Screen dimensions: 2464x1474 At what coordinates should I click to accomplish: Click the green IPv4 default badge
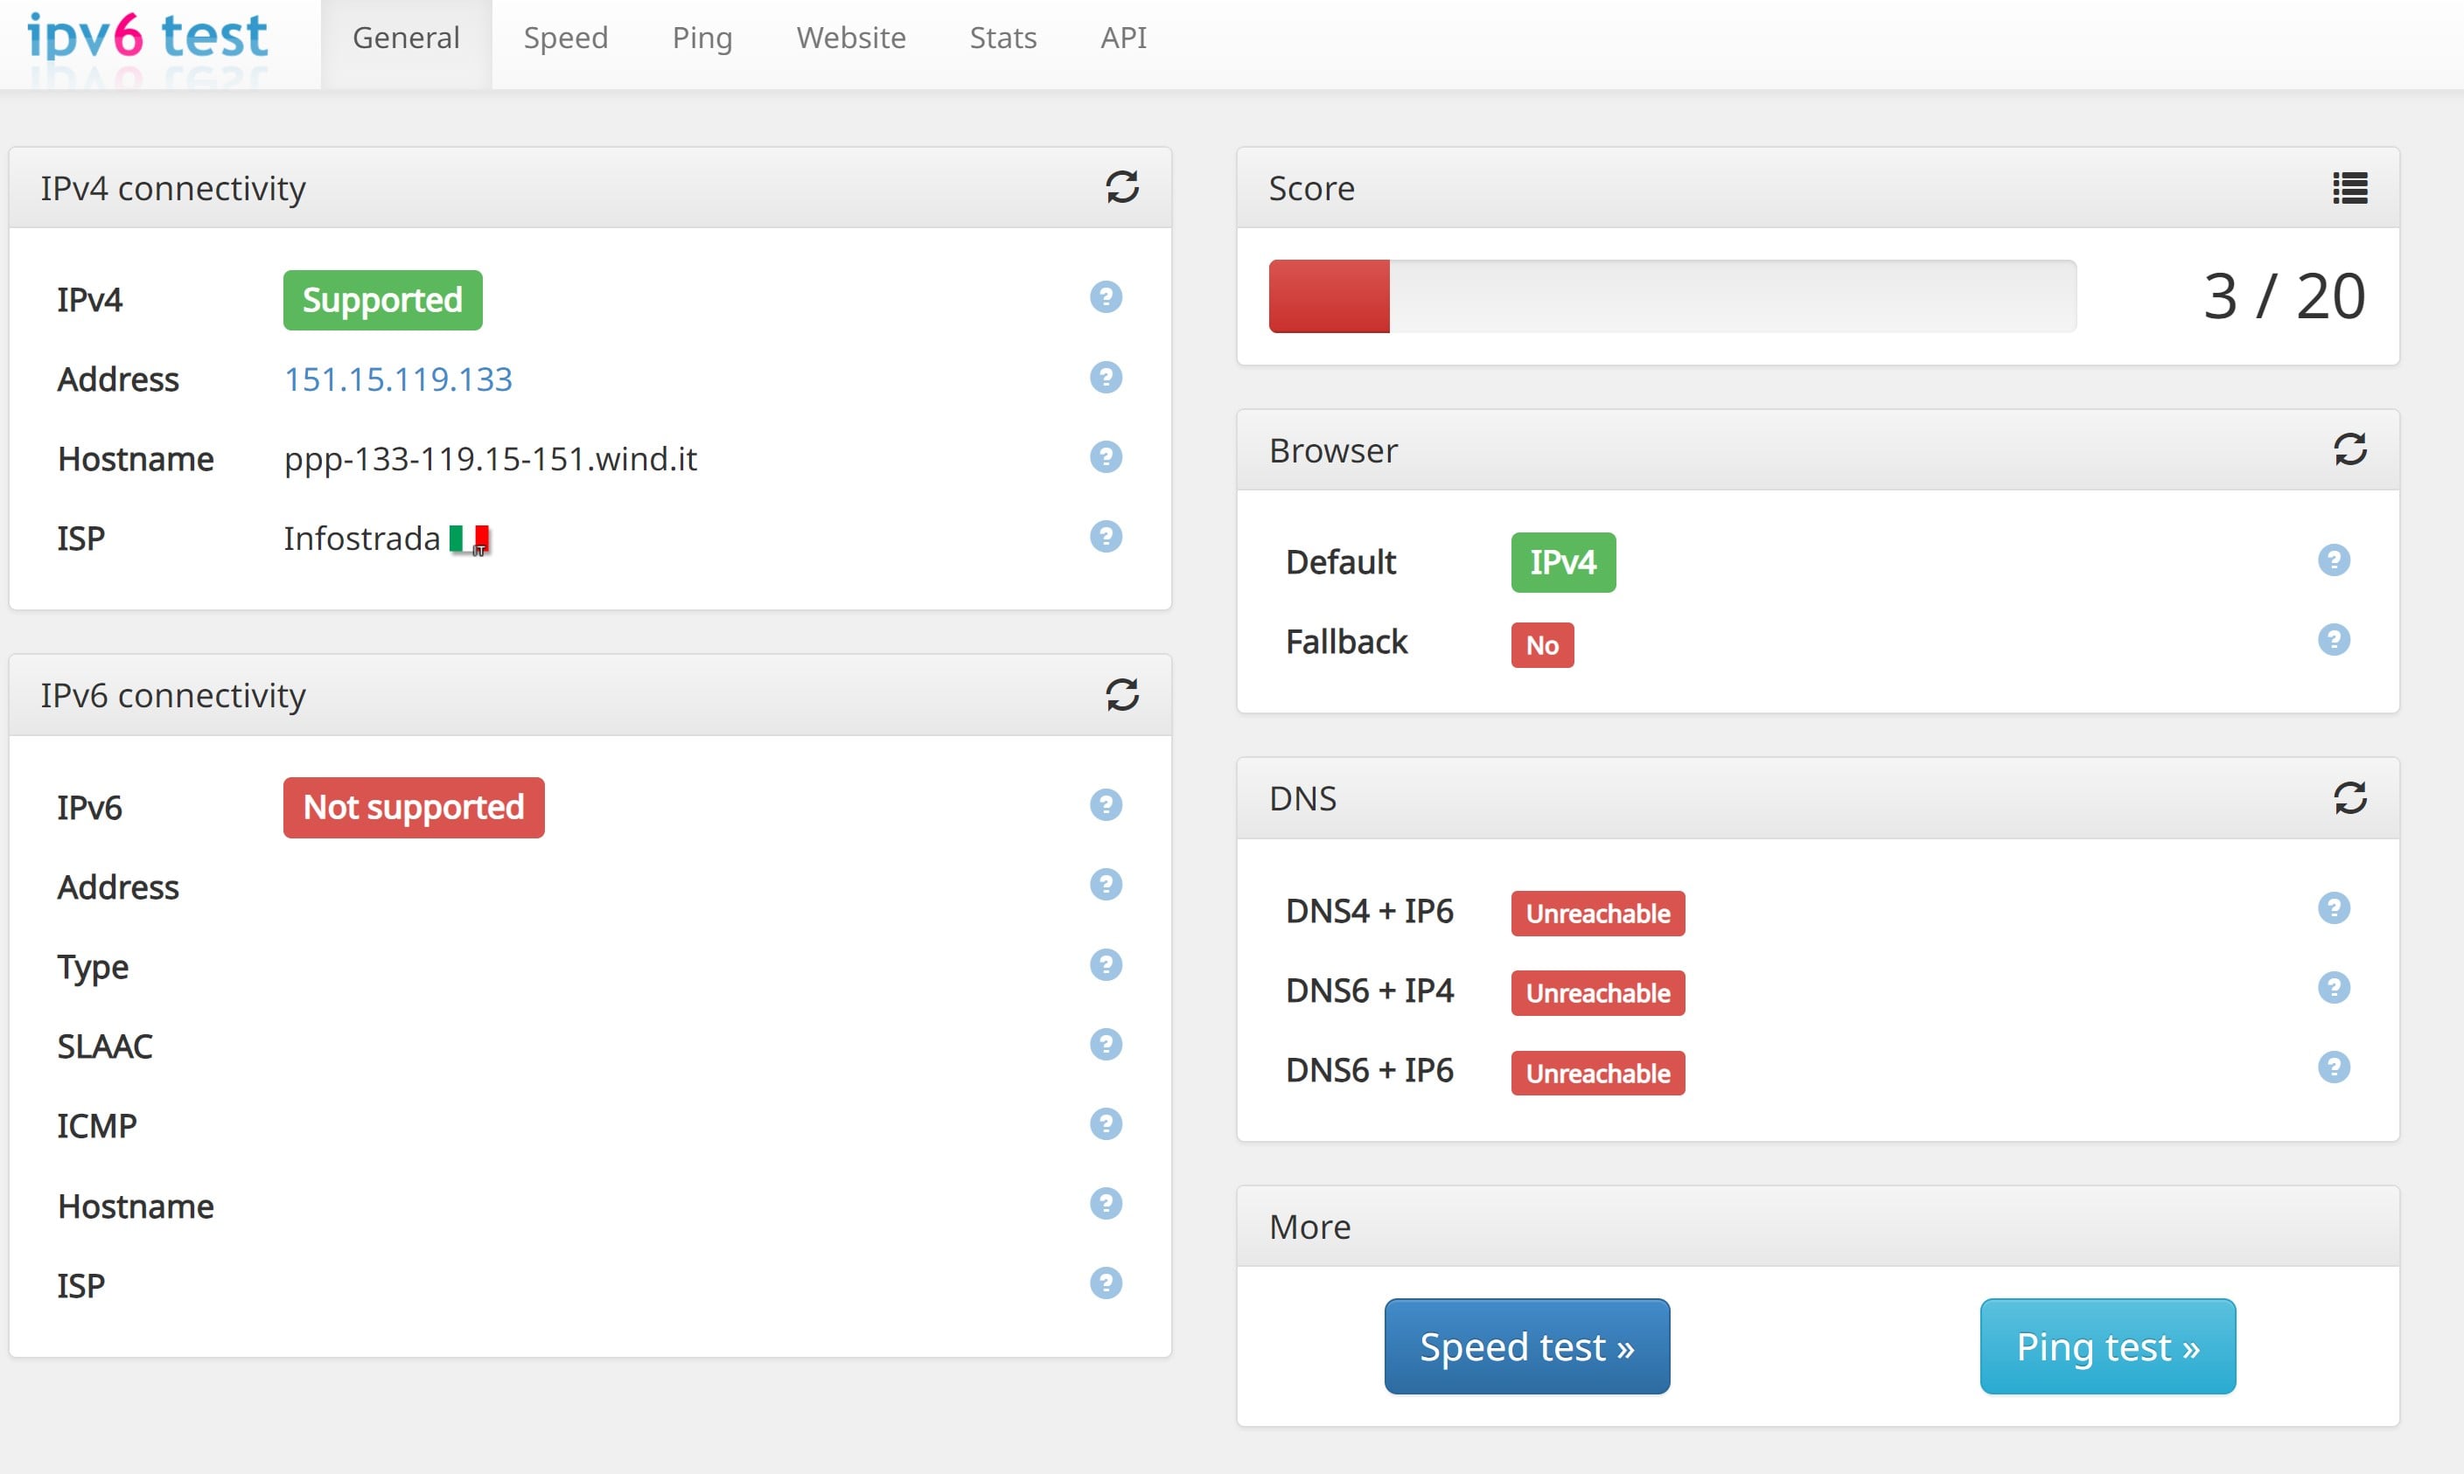pyautogui.click(x=1564, y=562)
